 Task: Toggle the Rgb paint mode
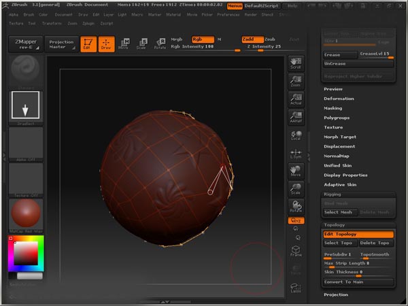tap(202, 39)
